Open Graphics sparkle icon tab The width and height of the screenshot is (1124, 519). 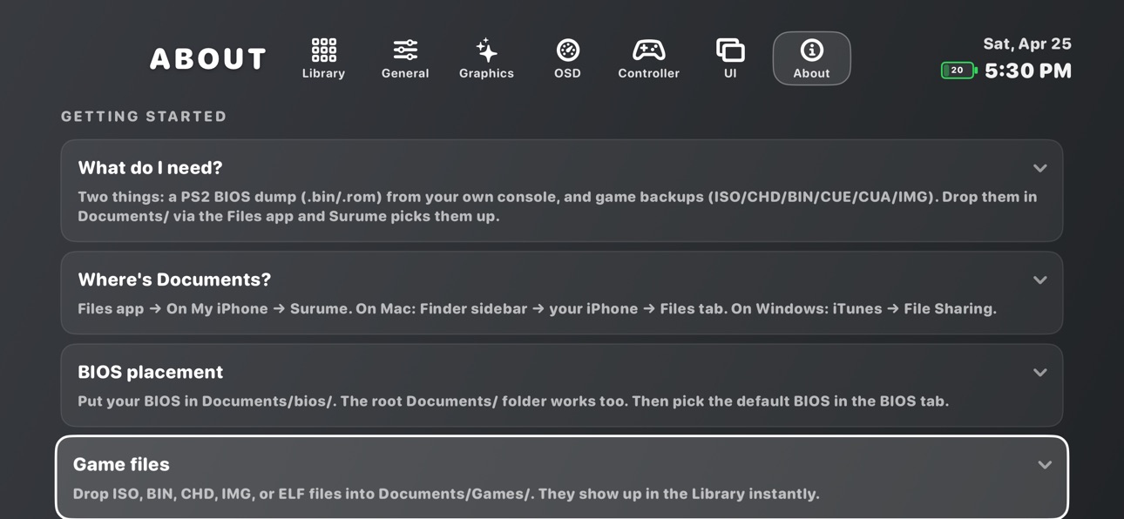(486, 58)
